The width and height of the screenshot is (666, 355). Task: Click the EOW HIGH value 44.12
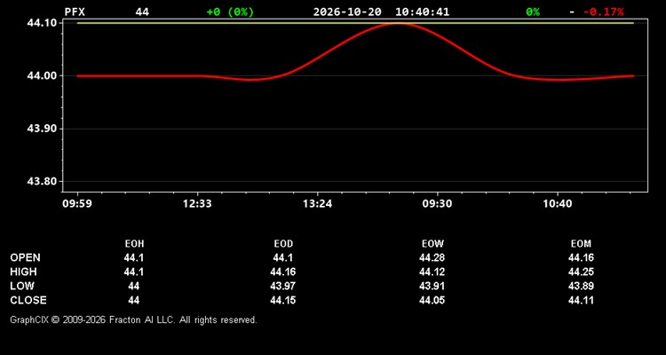click(432, 272)
